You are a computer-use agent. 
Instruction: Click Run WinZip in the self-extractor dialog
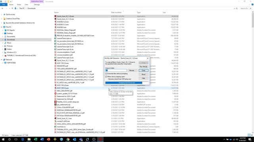pos(143,67)
